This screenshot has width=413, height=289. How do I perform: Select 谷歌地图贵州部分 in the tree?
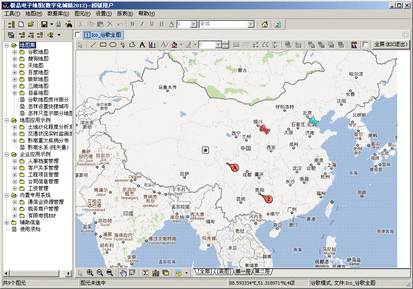48,100
